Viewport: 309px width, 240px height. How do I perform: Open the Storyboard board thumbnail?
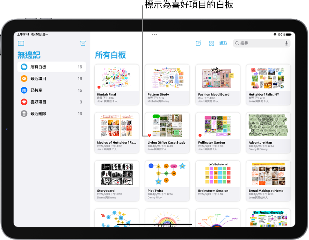[x=117, y=174]
